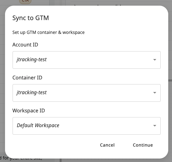
Task: Click the Workspace ID field label
Action: click(29, 111)
